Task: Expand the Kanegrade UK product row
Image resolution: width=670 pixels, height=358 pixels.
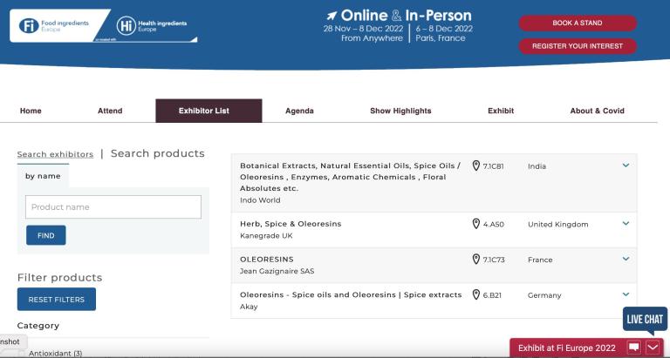Action: pyautogui.click(x=626, y=224)
